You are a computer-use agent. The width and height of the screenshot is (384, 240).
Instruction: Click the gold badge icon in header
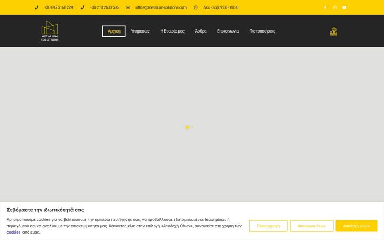(333, 31)
